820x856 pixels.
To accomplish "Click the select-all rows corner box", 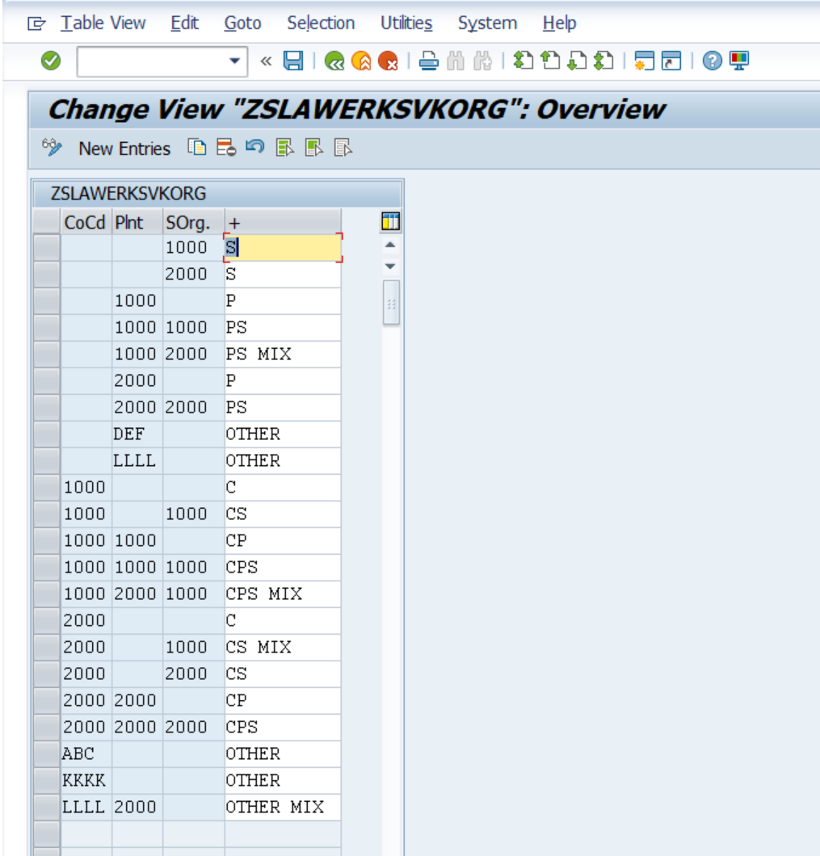I will pos(46,221).
